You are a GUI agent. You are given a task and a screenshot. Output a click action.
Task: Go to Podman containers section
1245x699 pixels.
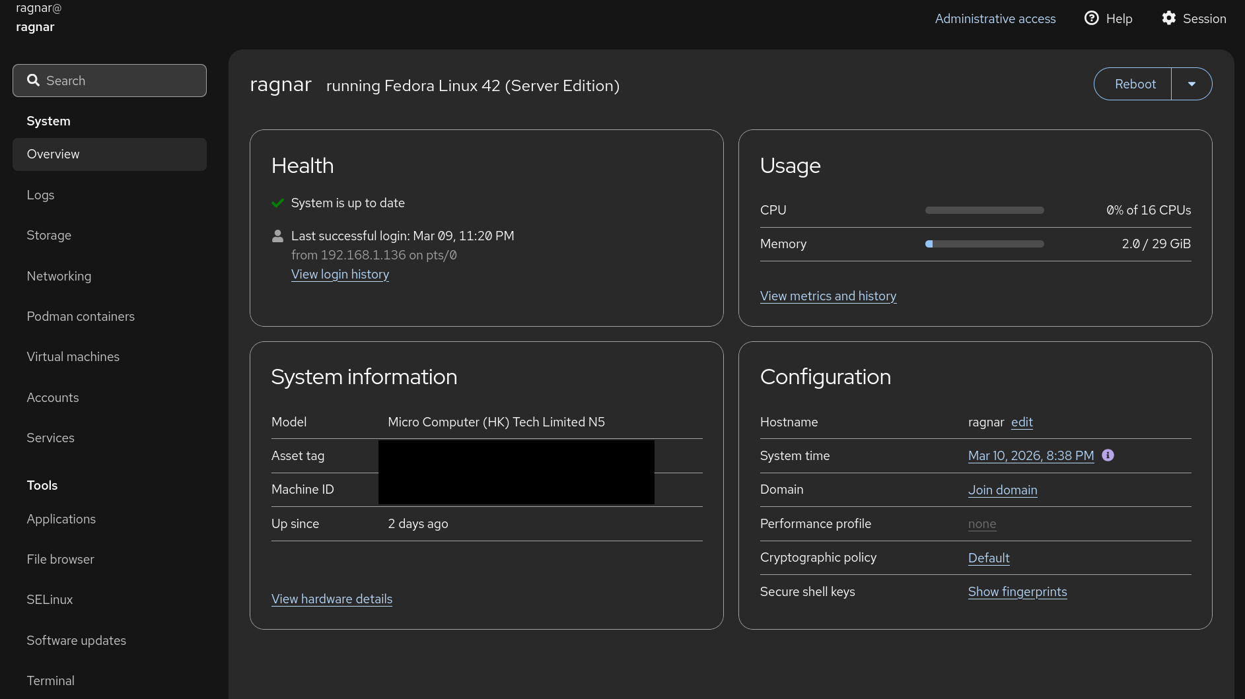point(81,317)
